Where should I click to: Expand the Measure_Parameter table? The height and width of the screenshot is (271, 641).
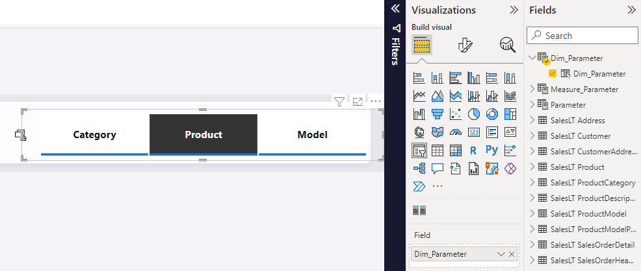[x=532, y=89]
